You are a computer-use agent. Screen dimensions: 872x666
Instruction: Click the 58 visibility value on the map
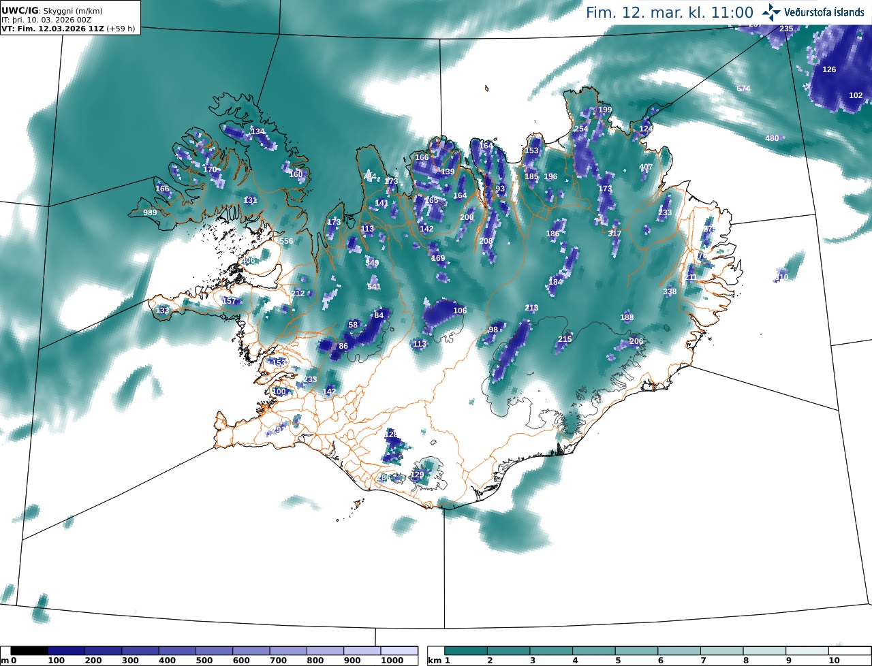(x=353, y=326)
